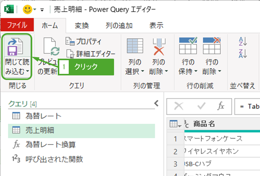This screenshot has height=176, width=260.
Task: Select the 為替レート換算 function query
Action: click(x=50, y=145)
